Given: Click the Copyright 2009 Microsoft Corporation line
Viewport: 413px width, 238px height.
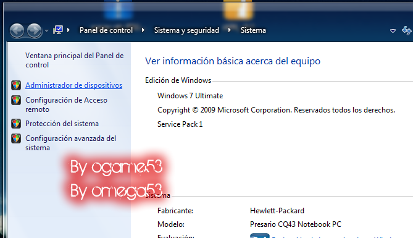Looking at the screenshot, I should click(x=277, y=110).
